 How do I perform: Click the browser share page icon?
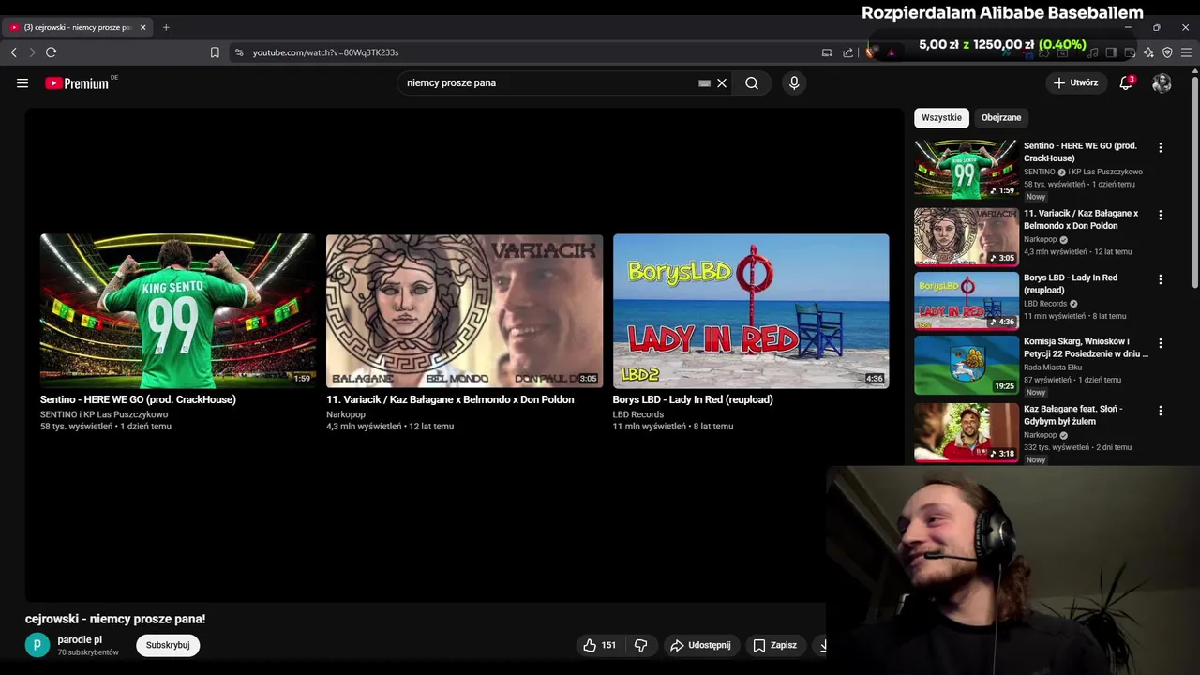click(x=848, y=52)
